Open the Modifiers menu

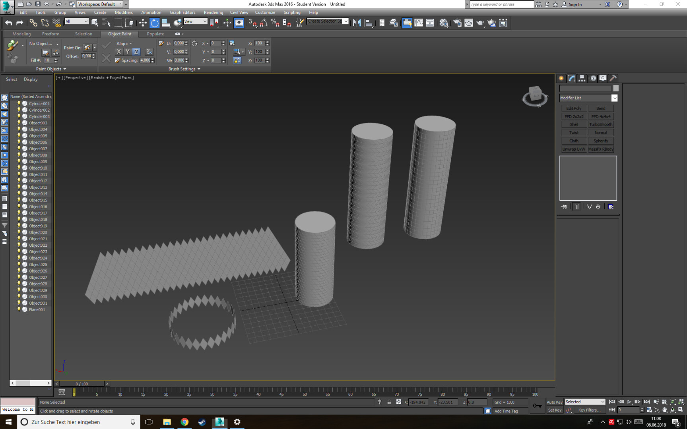124,12
